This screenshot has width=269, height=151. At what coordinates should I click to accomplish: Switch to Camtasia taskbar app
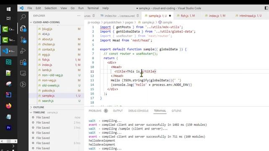tap(8, 29)
